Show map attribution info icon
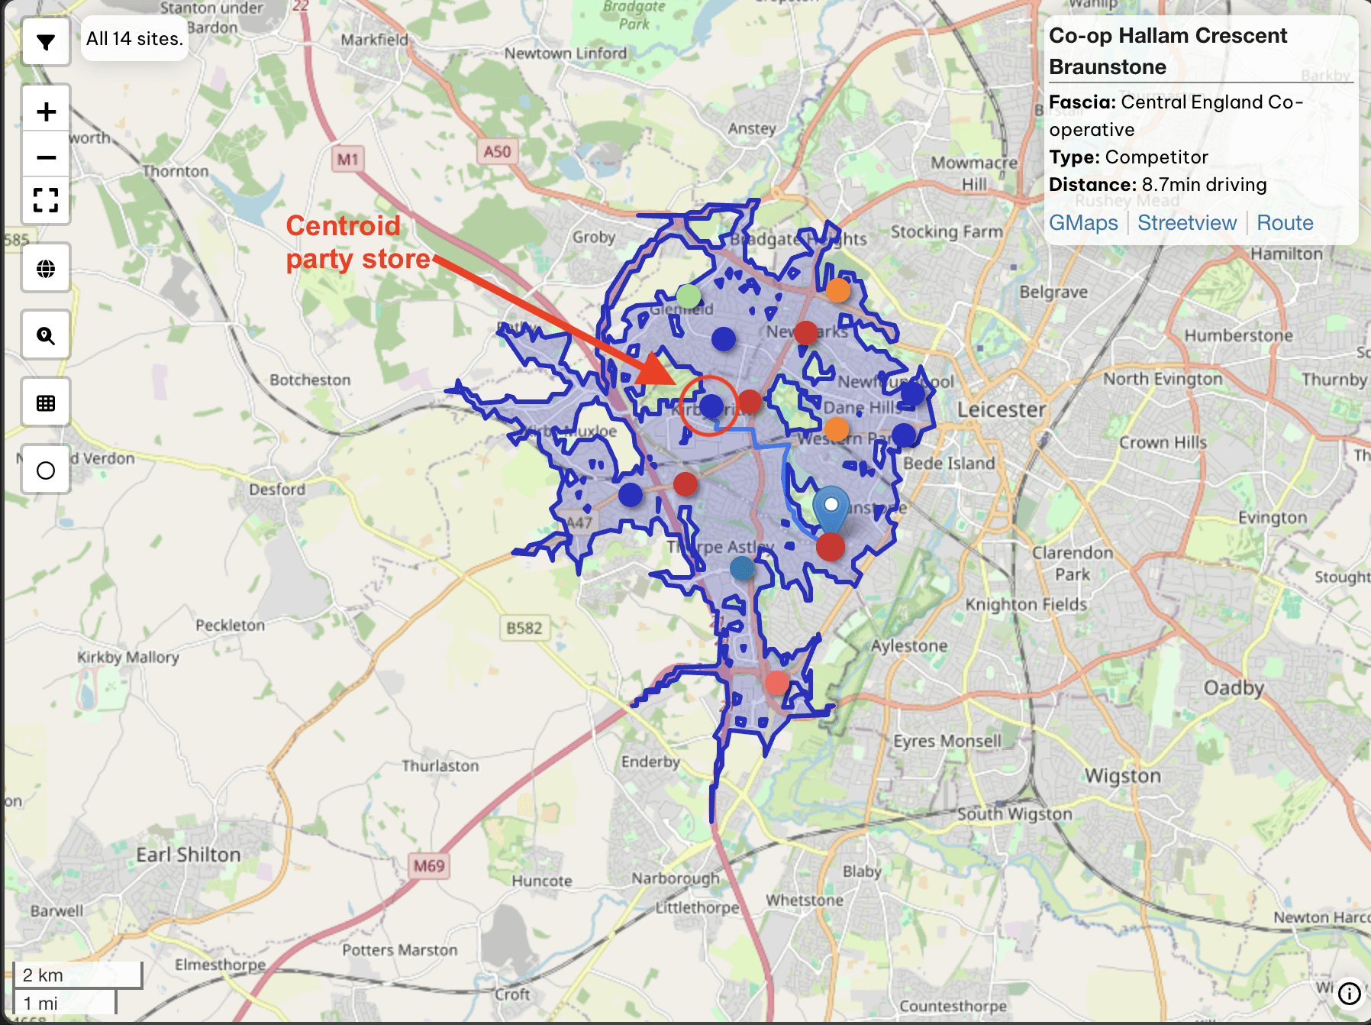Viewport: 1371px width, 1025px height. tap(1349, 993)
